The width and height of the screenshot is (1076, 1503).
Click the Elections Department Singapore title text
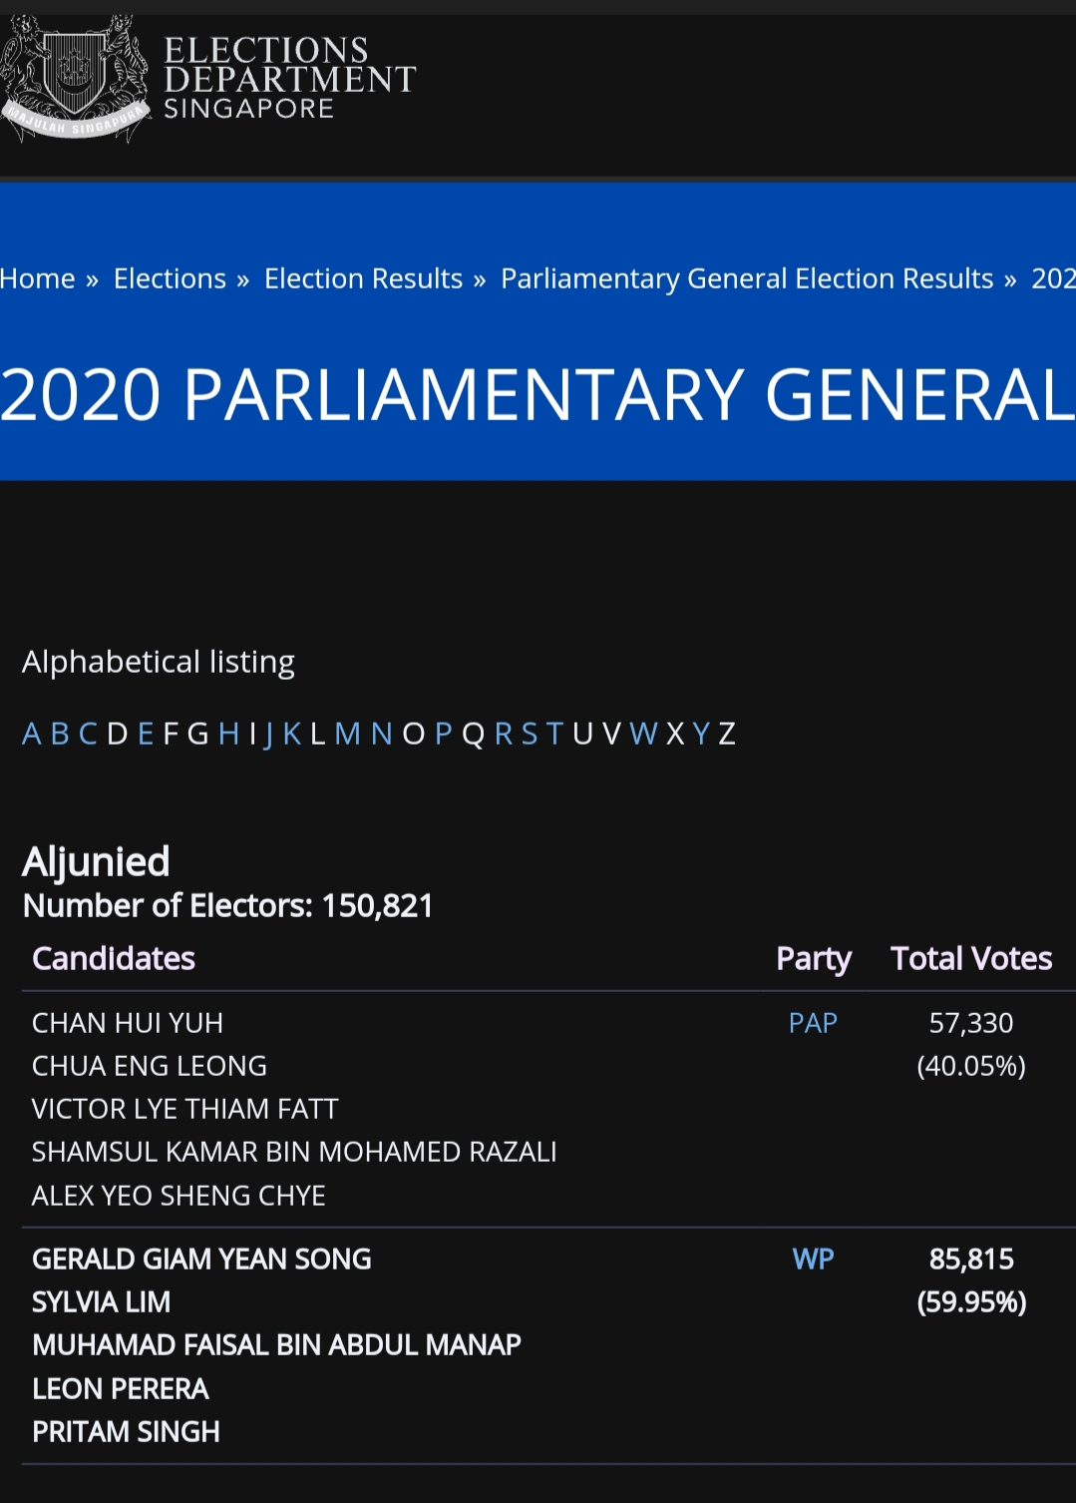[289, 79]
